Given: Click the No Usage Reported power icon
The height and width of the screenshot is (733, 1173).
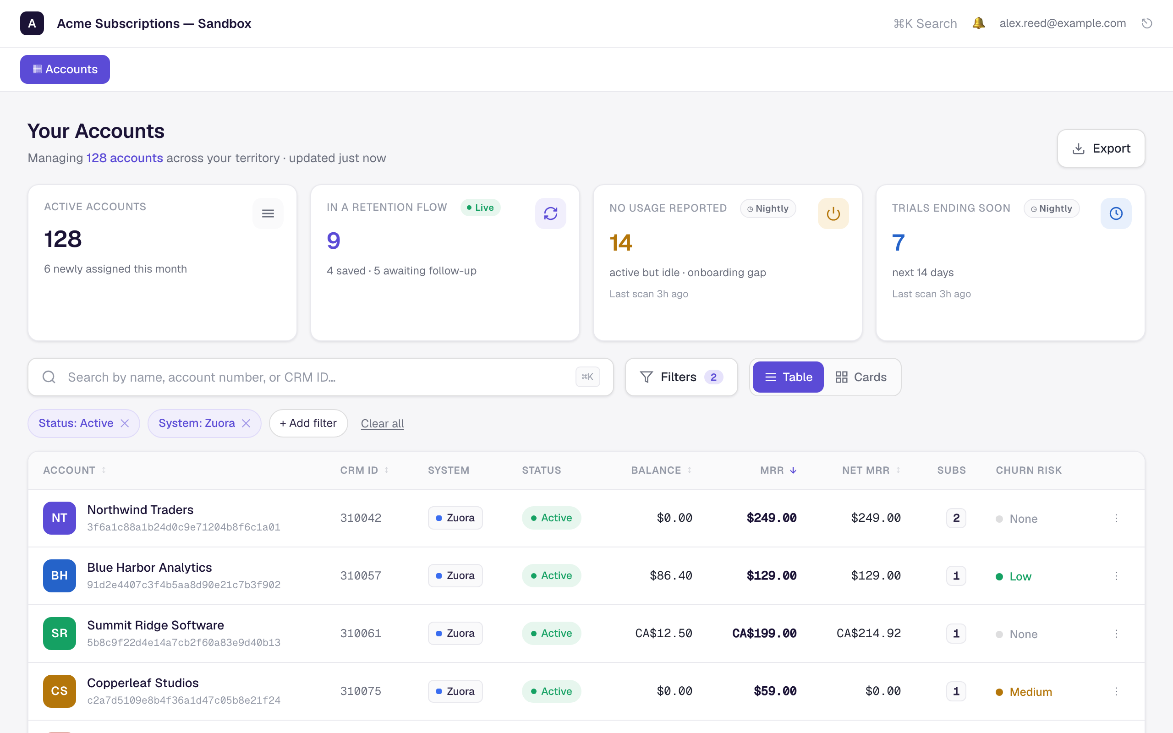Looking at the screenshot, I should (x=833, y=213).
